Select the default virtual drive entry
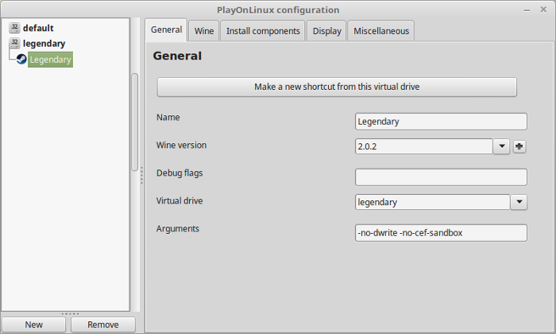556x334 pixels. [38, 28]
